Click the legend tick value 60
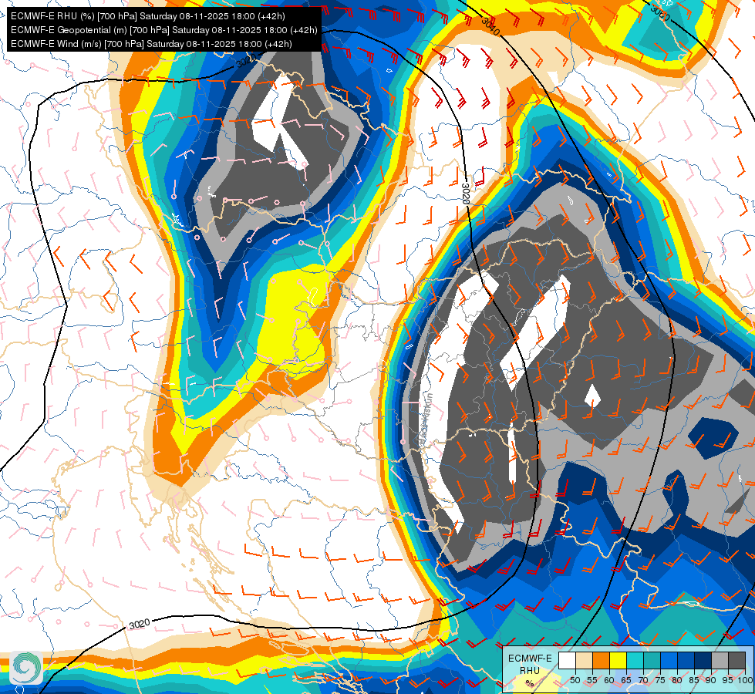 point(609,680)
